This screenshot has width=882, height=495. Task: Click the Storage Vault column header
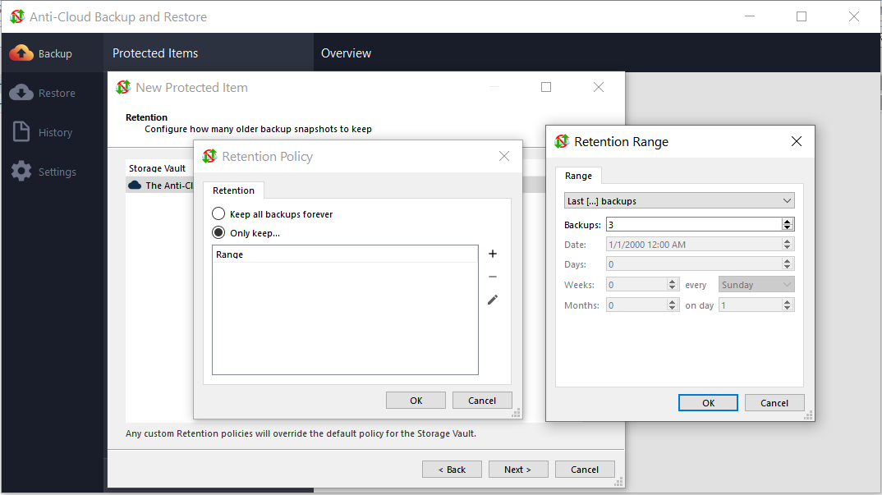click(158, 168)
